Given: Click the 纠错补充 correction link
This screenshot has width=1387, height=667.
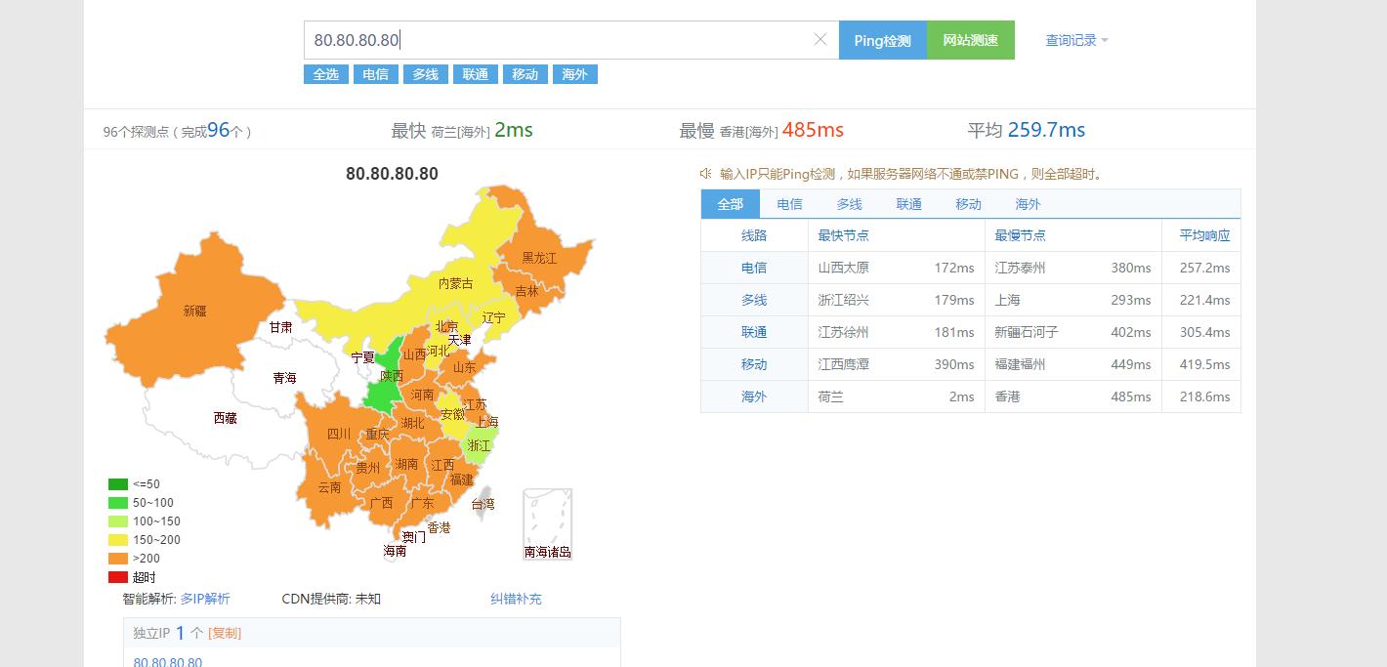Looking at the screenshot, I should click(x=516, y=598).
